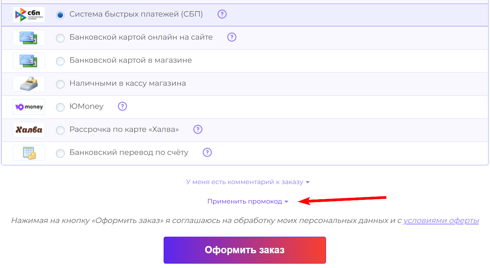This screenshot has width=490, height=268.
Task: Open the help tooltip for Халва installments
Action: (198, 129)
